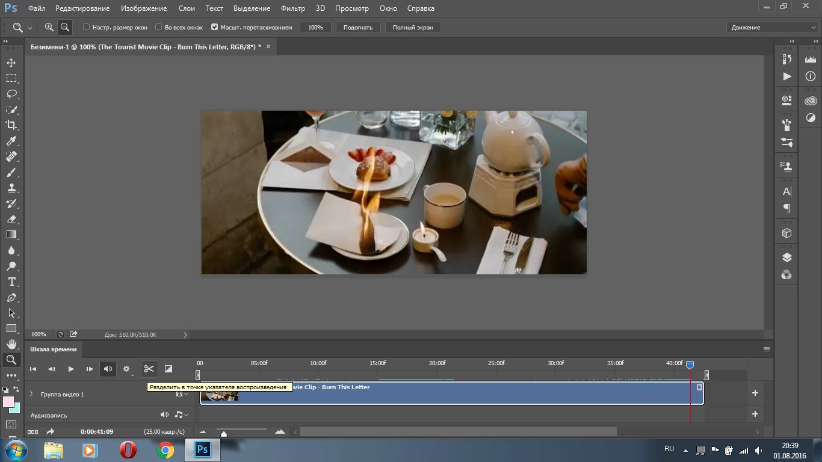
Task: Select the Horizontal Type tool
Action: [11, 282]
